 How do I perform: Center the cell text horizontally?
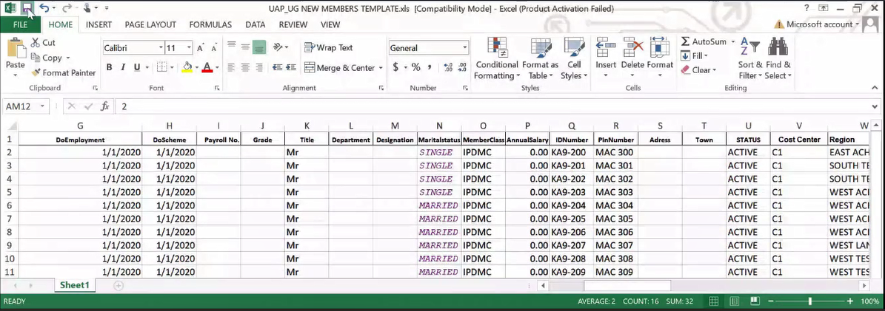tap(245, 67)
